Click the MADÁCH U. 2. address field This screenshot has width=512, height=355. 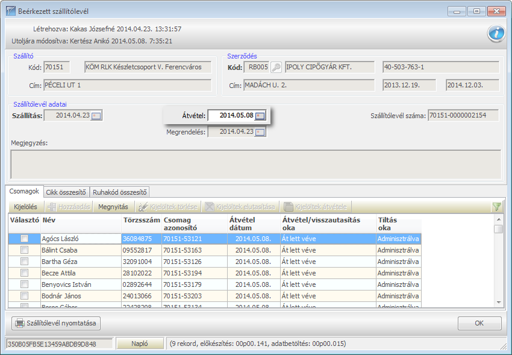click(x=309, y=85)
